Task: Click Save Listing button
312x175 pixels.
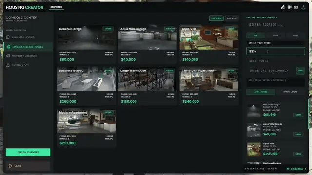Action: pos(261,92)
